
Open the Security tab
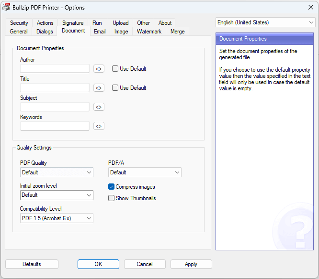(19, 23)
